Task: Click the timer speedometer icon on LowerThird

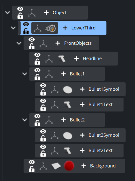Action: click(51, 28)
